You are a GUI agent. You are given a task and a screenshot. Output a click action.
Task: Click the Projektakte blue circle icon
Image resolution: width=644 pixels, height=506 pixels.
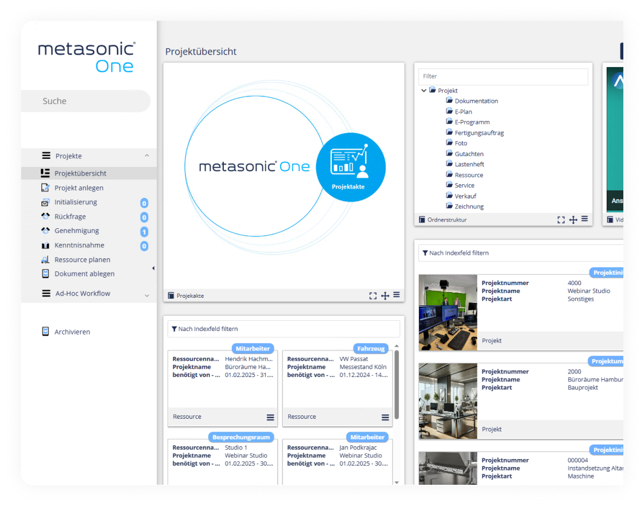(350, 167)
